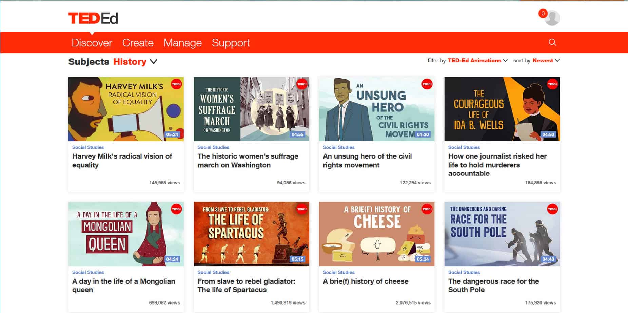Open the user profile avatar
The height and width of the screenshot is (313, 628).
(552, 18)
